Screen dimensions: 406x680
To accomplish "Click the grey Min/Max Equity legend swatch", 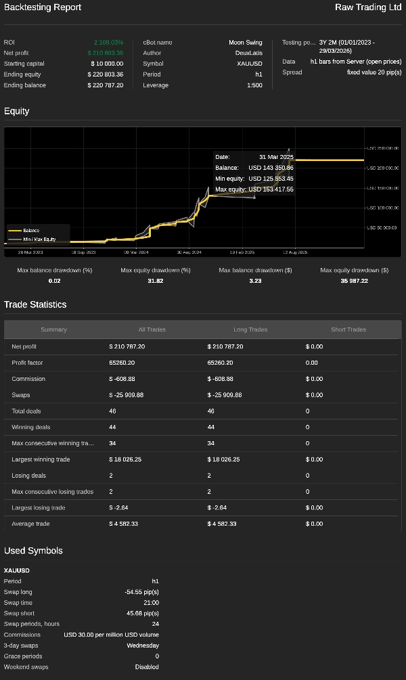I will click(15, 239).
